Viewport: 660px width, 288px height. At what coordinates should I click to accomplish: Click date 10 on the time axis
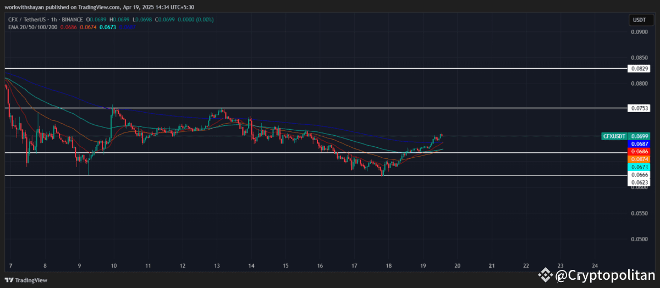114,265
